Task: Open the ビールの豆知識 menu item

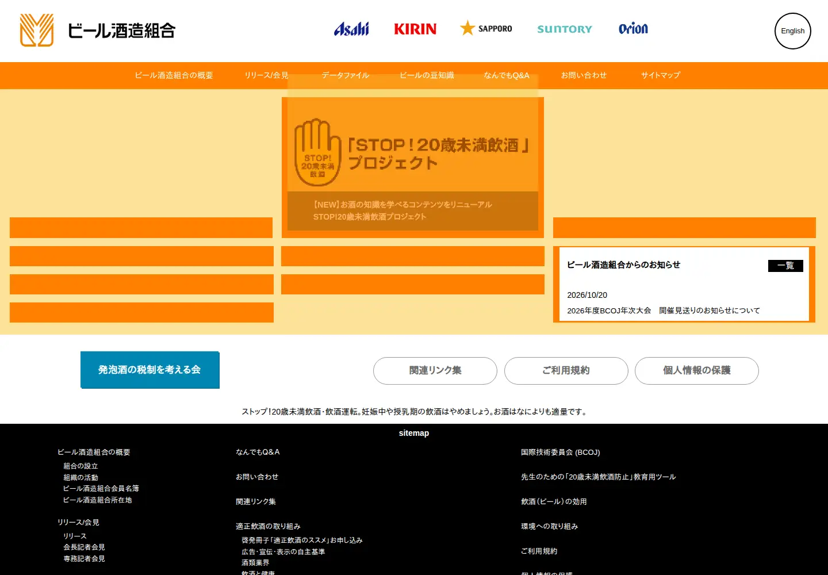Action: [427, 75]
